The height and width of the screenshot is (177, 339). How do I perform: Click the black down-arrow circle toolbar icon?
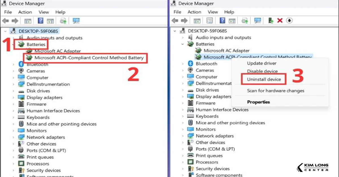coord(289,21)
